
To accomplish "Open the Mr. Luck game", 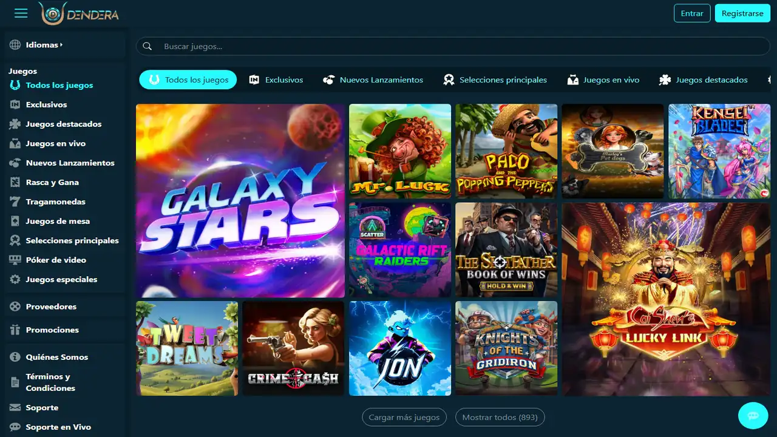I will coord(400,151).
